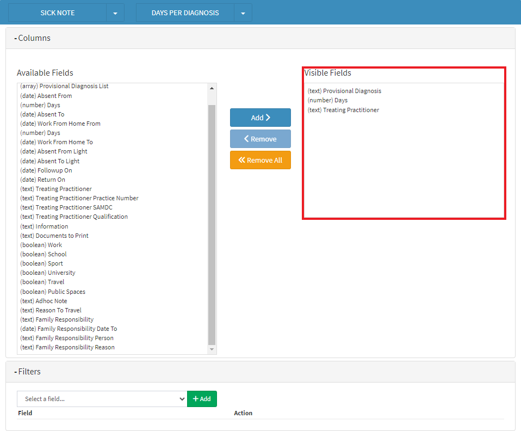Select (text) Family Responsibility Reason field
The height and width of the screenshot is (431, 521).
click(67, 347)
